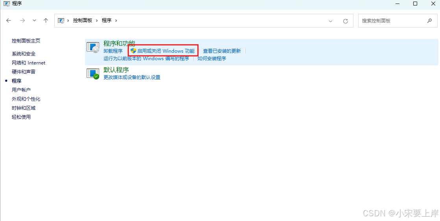Open 硬件和声音 category
Screen dimensions: 440x221
point(24,72)
